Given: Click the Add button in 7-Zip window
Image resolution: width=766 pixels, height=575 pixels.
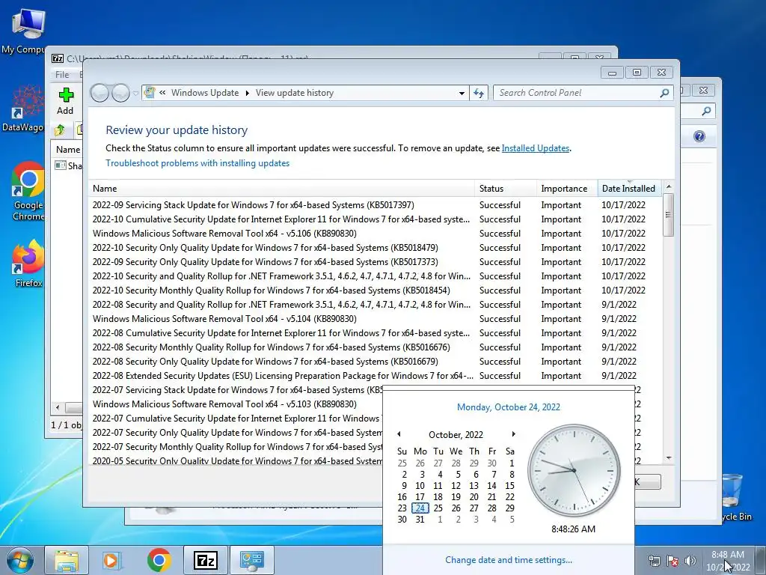Looking at the screenshot, I should pos(66,101).
